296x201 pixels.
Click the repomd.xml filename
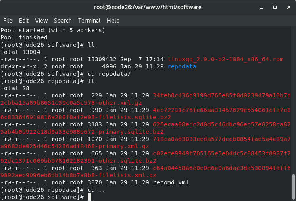point(171,182)
